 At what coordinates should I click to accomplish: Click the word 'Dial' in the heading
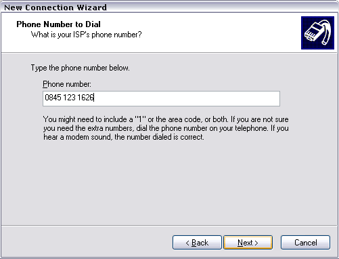point(93,24)
